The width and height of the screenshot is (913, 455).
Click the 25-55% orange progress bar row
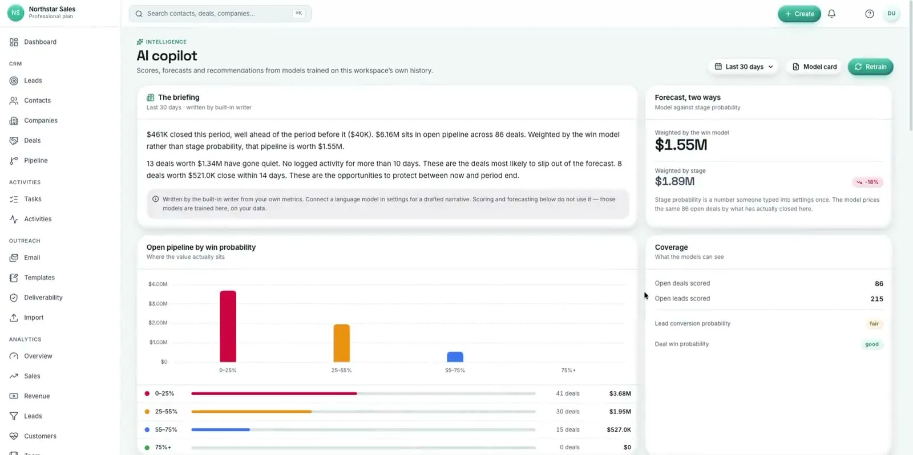[387, 412]
